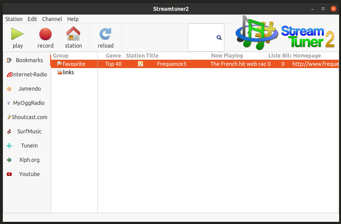The height and width of the screenshot is (224, 341).
Task: Open the TuneIn channel
Action: 27,146
